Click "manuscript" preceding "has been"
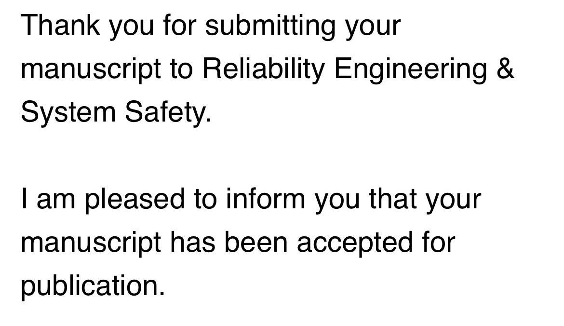Screen dimensions: 564x326 91,243
